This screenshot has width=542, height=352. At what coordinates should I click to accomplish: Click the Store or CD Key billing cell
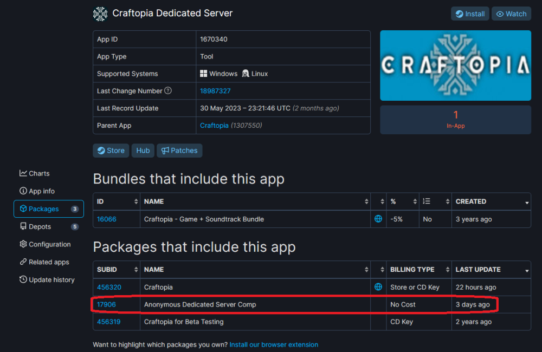click(419, 287)
